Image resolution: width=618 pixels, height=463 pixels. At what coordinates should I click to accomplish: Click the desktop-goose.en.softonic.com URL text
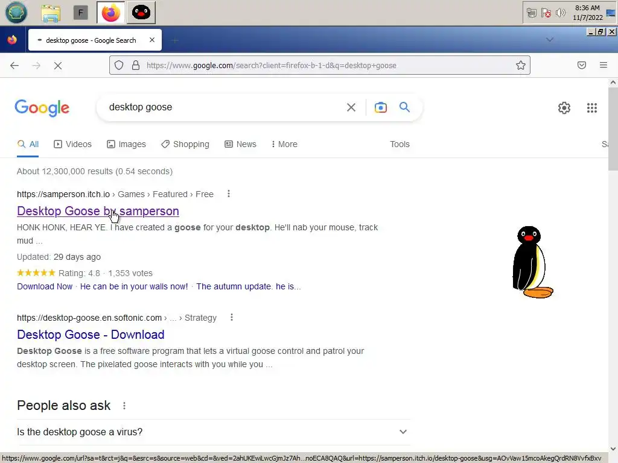pyautogui.click(x=89, y=318)
